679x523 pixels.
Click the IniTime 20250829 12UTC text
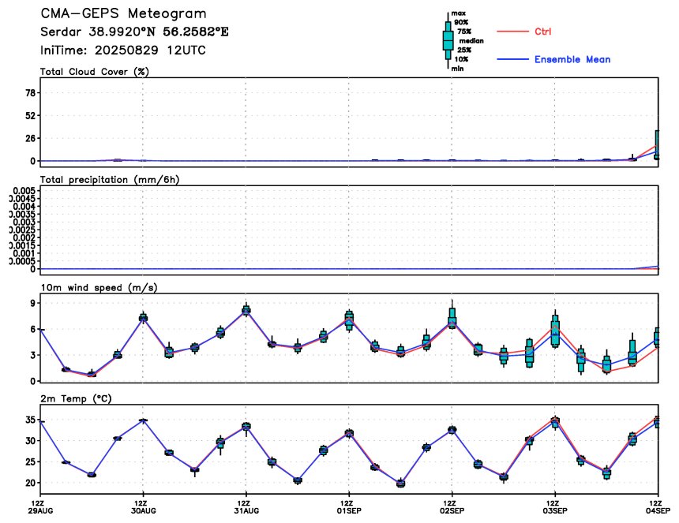pyautogui.click(x=123, y=50)
